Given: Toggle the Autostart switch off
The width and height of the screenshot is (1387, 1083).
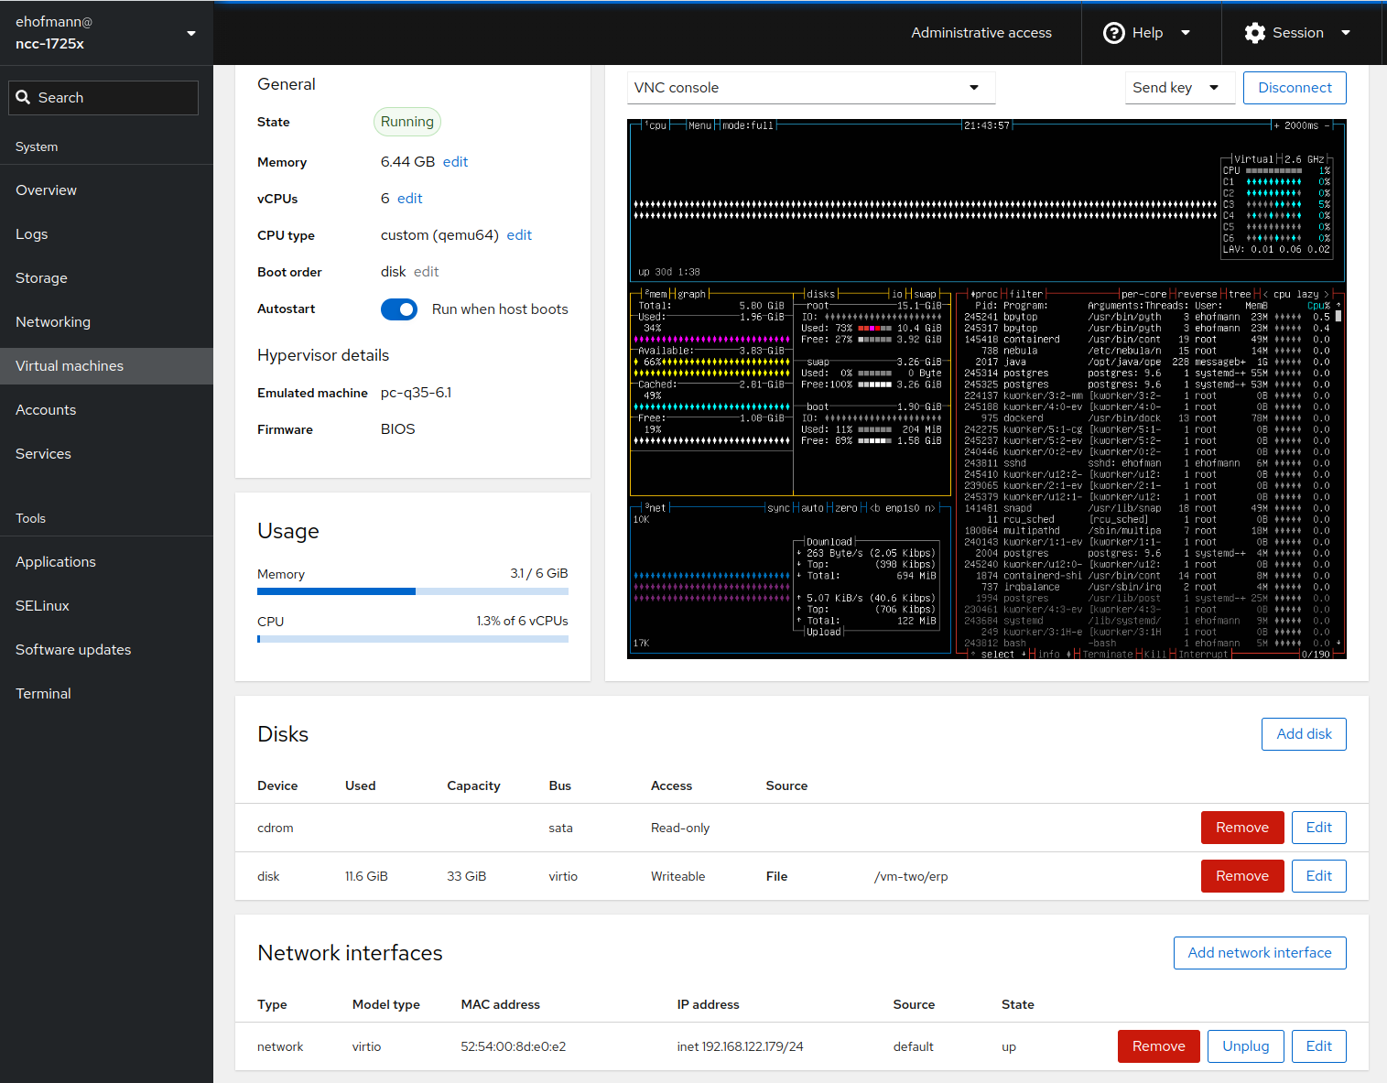Looking at the screenshot, I should click(x=399, y=309).
